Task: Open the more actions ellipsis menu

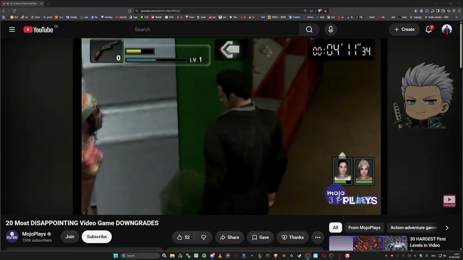Action: 318,237
